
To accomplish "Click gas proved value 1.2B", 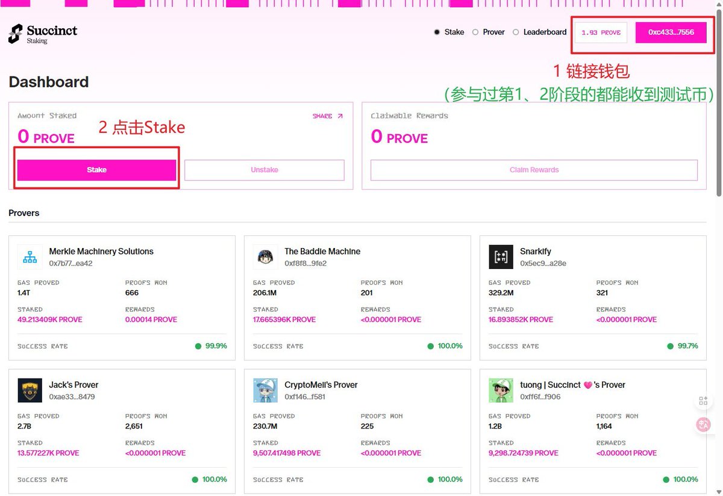I will [x=496, y=427].
